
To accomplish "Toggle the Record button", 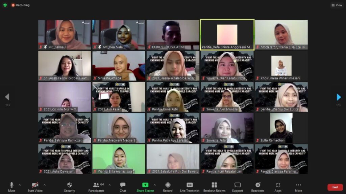I will 168,186.
